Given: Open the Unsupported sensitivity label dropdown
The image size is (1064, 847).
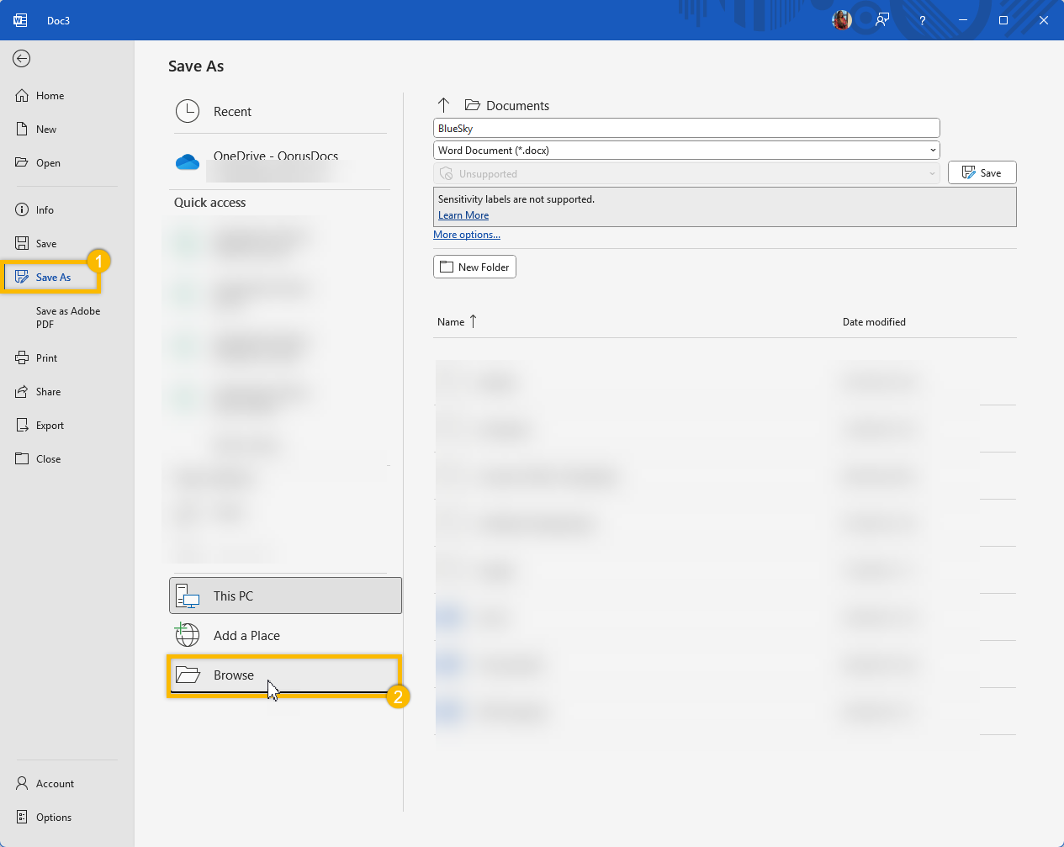Looking at the screenshot, I should coord(932,174).
